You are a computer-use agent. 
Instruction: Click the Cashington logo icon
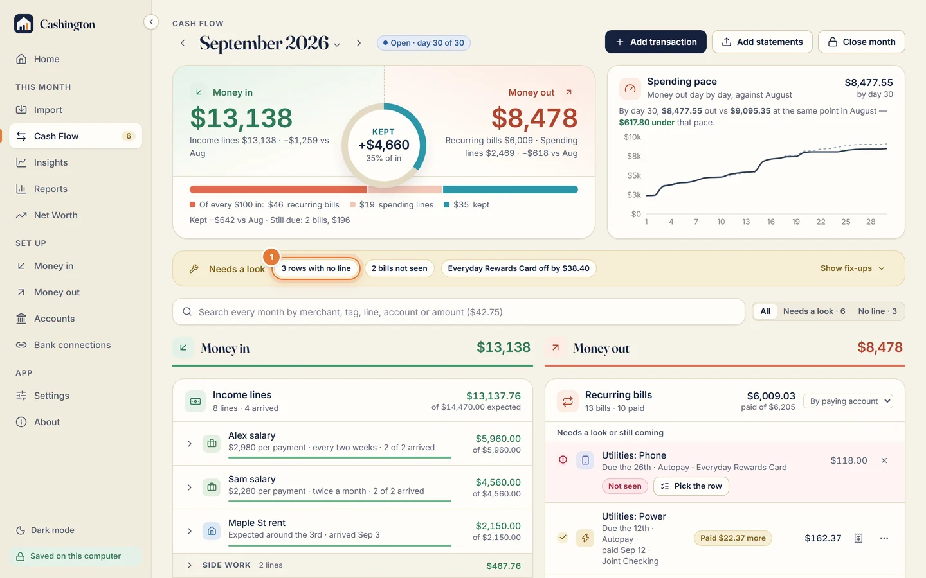(x=24, y=24)
